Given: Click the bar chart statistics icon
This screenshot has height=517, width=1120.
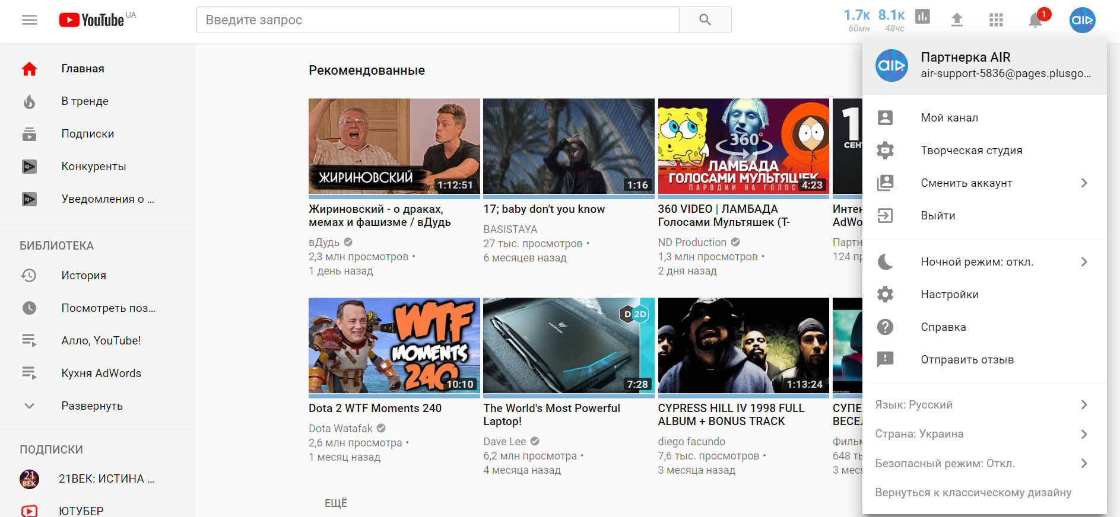Looking at the screenshot, I should pos(922,17).
